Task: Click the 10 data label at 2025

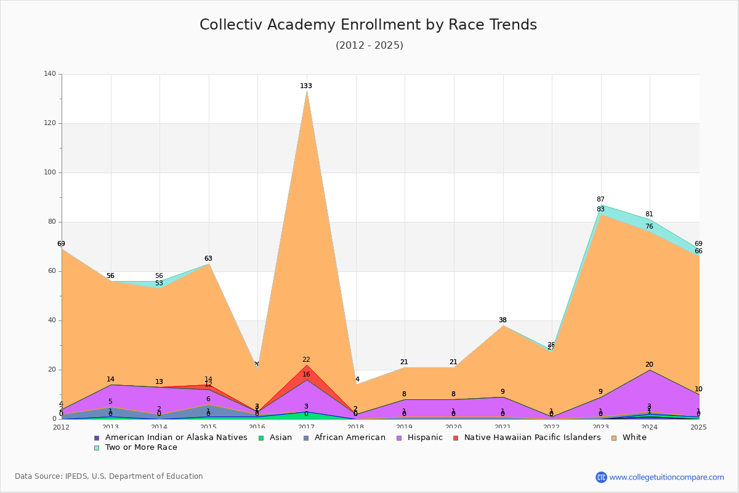Action: point(698,389)
